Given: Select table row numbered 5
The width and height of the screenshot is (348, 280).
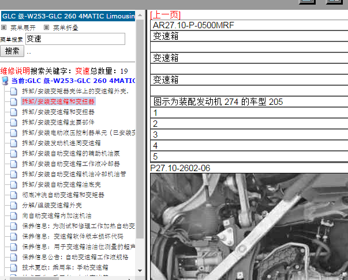Looking at the screenshot, I should pyautogui.click(x=249, y=156).
